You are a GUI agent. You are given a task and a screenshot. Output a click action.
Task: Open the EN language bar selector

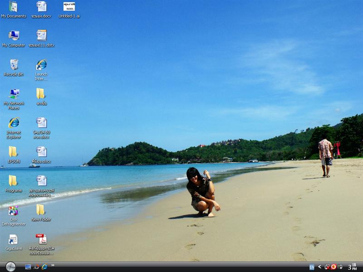[312, 267]
